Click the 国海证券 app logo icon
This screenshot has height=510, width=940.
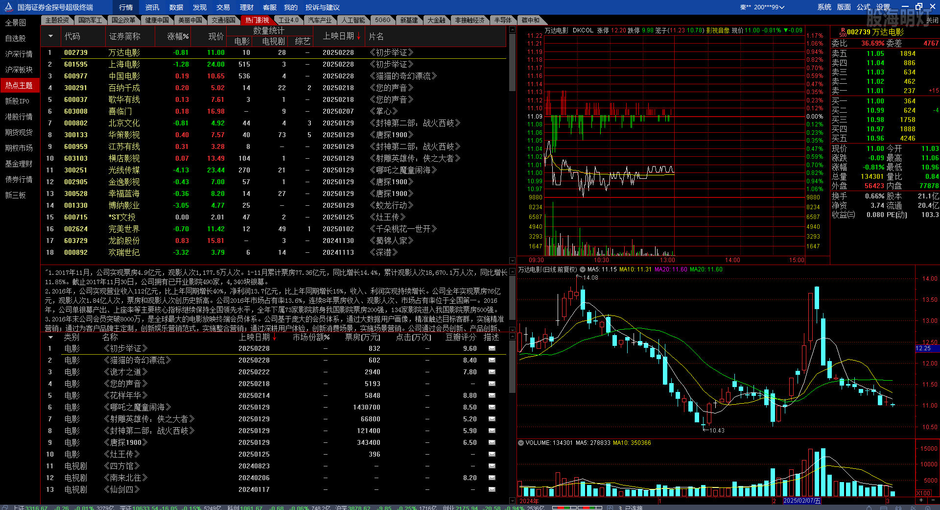[8, 7]
